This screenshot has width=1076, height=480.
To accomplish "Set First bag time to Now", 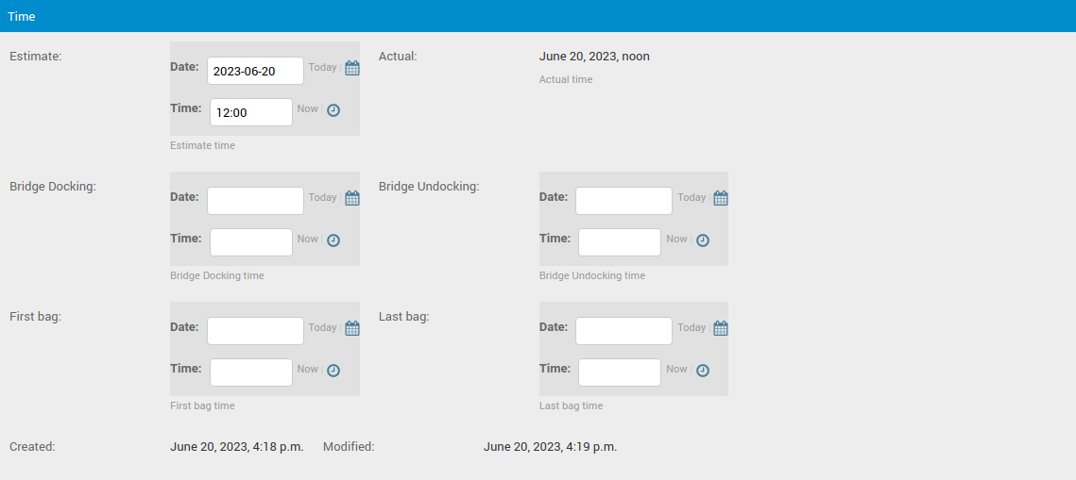I will click(x=307, y=370).
